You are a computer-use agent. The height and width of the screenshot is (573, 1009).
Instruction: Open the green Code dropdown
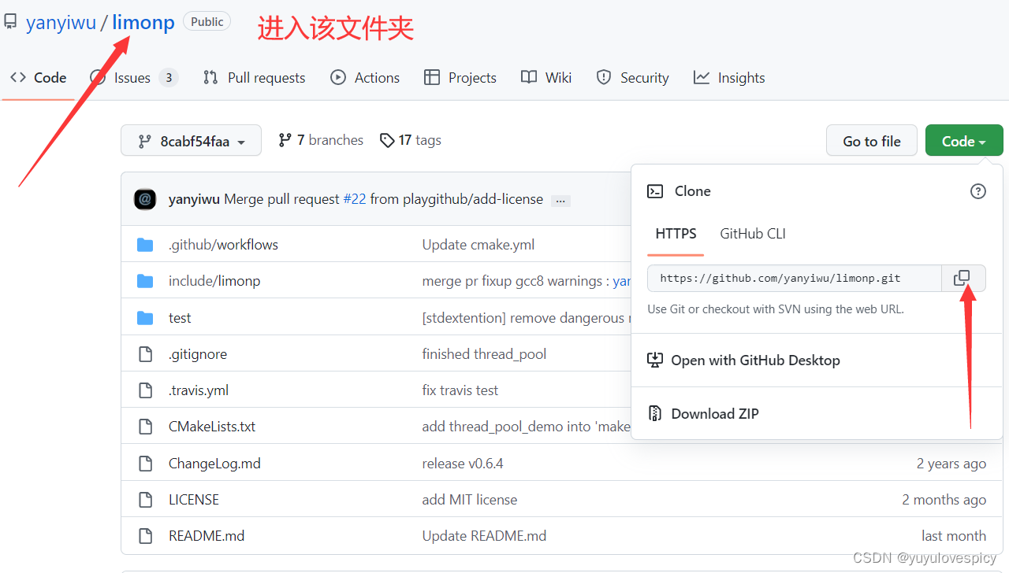(x=964, y=140)
